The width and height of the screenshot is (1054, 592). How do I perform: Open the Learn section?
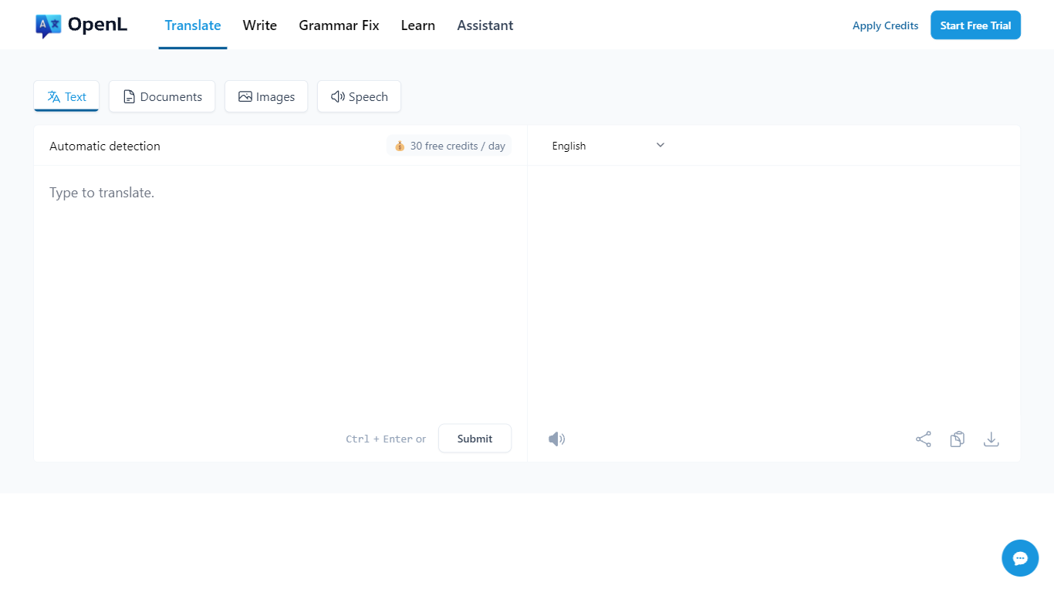417,25
